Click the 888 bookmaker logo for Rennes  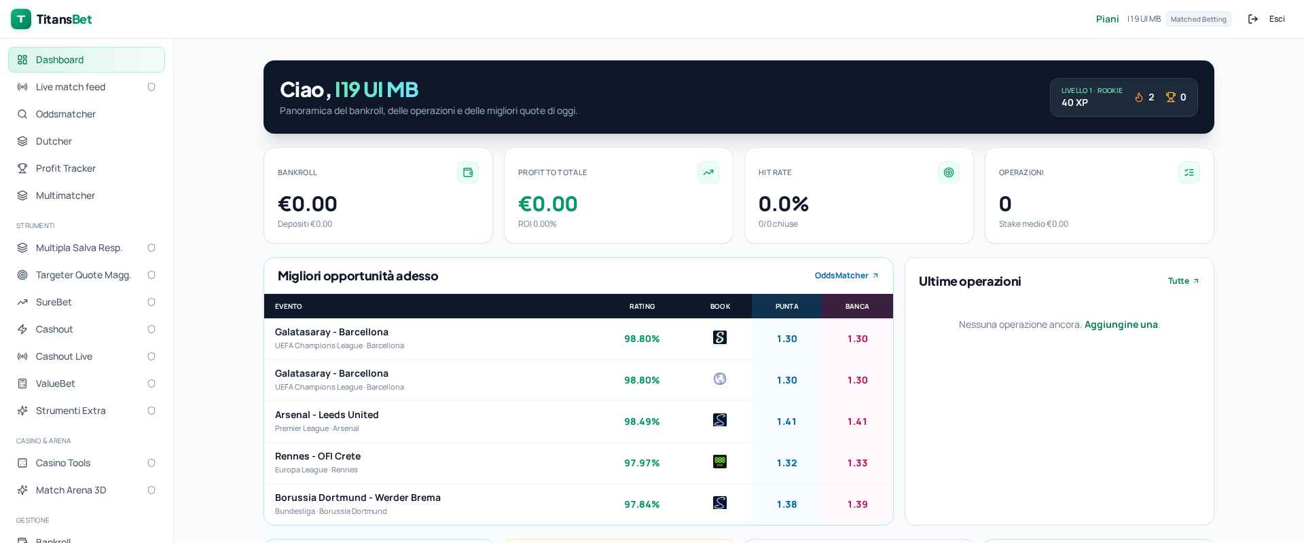(x=720, y=462)
